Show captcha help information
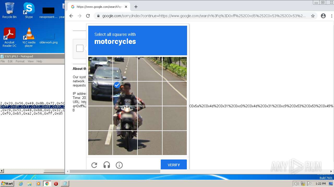The width and height of the screenshot is (334, 187). coord(119,165)
